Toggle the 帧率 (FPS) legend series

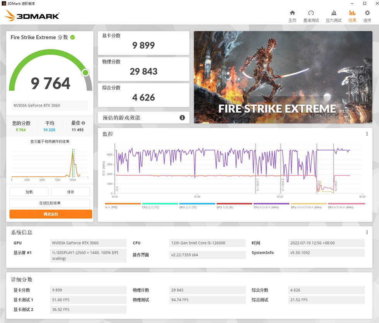pos(123,206)
